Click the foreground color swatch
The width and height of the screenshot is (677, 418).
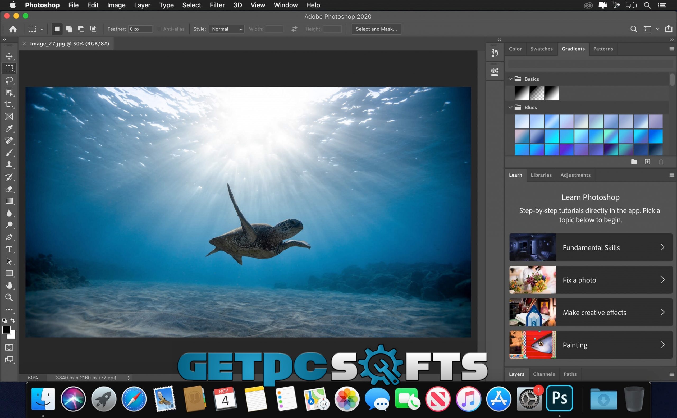[6, 329]
